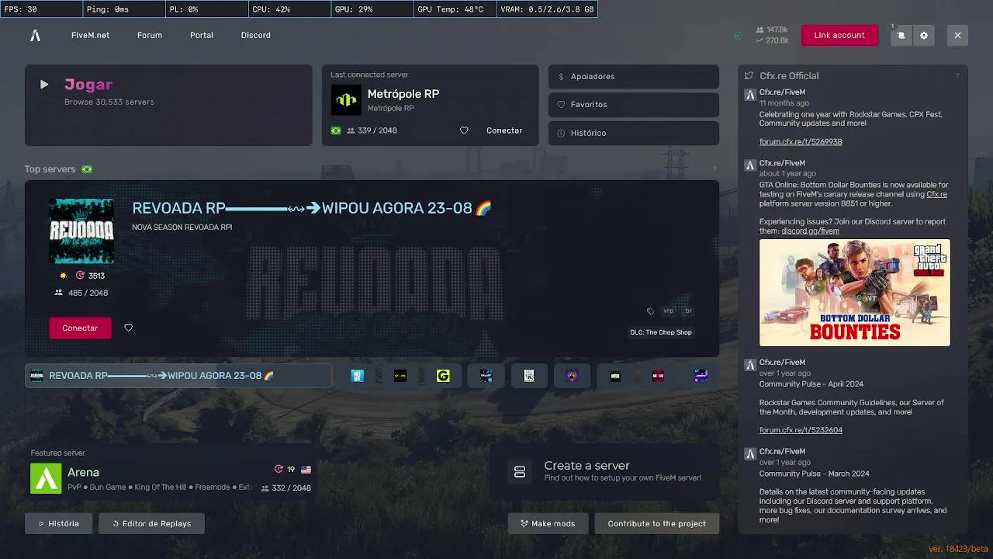Select the purple and orange server icon

tap(573, 376)
